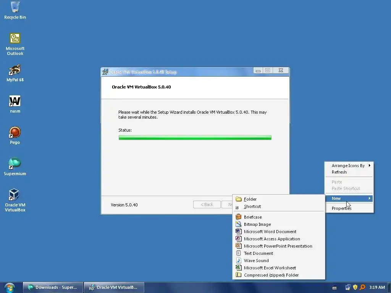Select the MyPal 68 desktop shortcut
This screenshot has height=293, width=391.
coord(15,73)
